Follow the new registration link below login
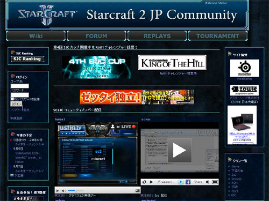Image resolution: width=269 pixels, height=201 pixels. click(x=16, y=118)
